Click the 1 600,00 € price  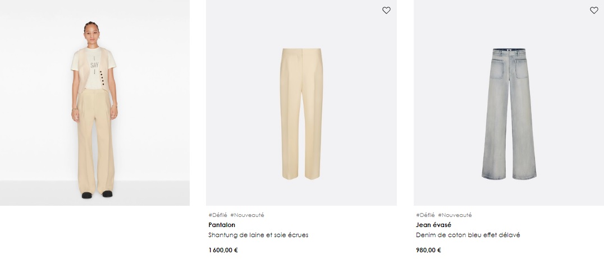tap(223, 250)
